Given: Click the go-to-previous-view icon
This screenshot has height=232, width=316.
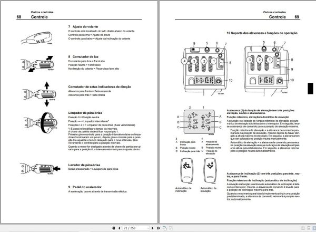Looking at the screenshot, I should (x=165, y=228).
